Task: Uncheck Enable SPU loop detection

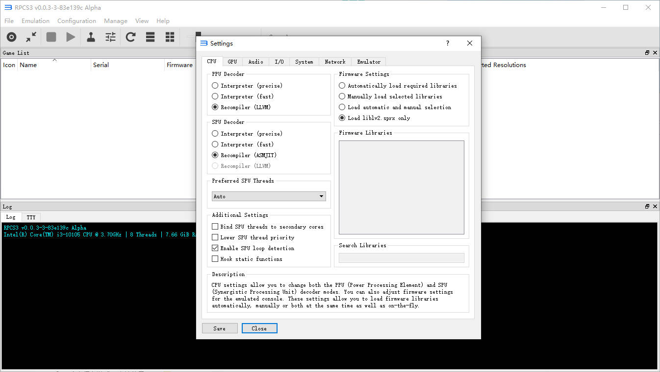Action: click(253, 248)
